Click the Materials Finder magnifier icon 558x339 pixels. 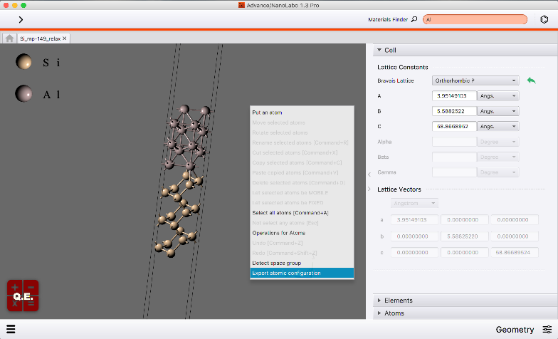(x=414, y=19)
